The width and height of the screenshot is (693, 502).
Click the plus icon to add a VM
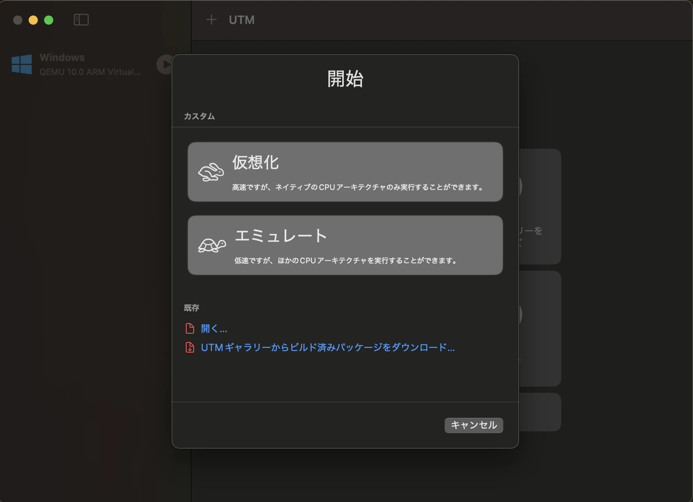click(211, 20)
